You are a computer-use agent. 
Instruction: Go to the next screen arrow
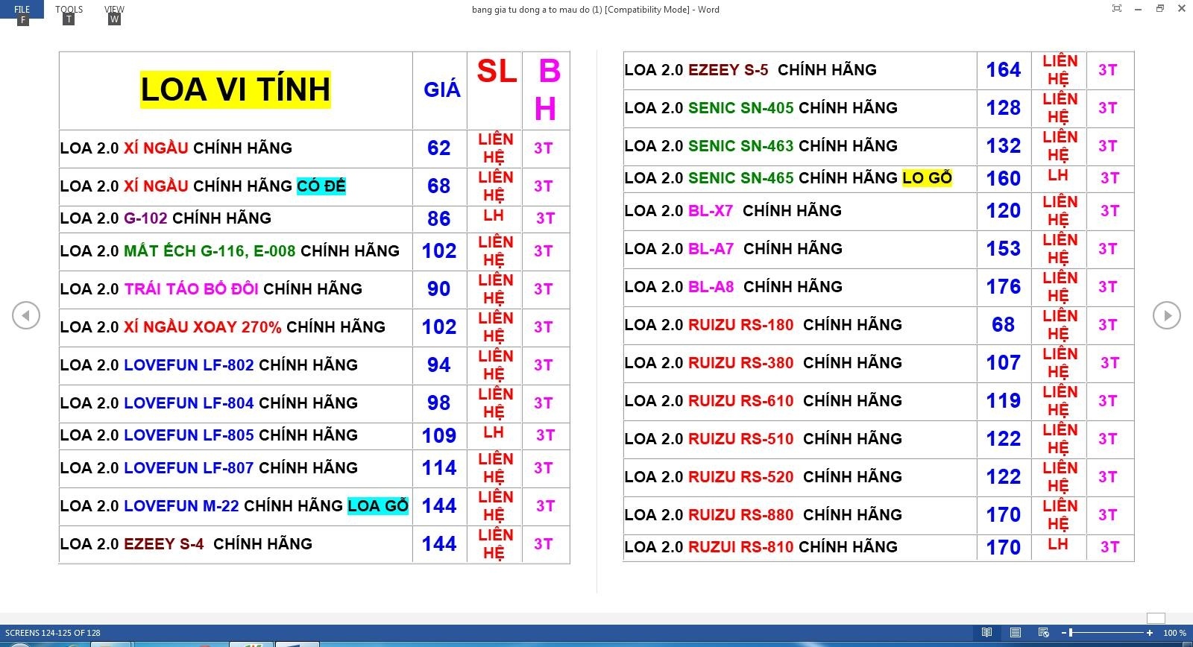coord(1166,315)
